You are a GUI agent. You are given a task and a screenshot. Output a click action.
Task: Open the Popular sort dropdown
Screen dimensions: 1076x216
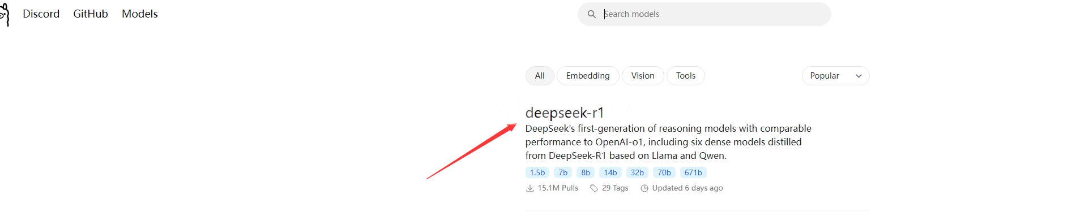pos(836,76)
